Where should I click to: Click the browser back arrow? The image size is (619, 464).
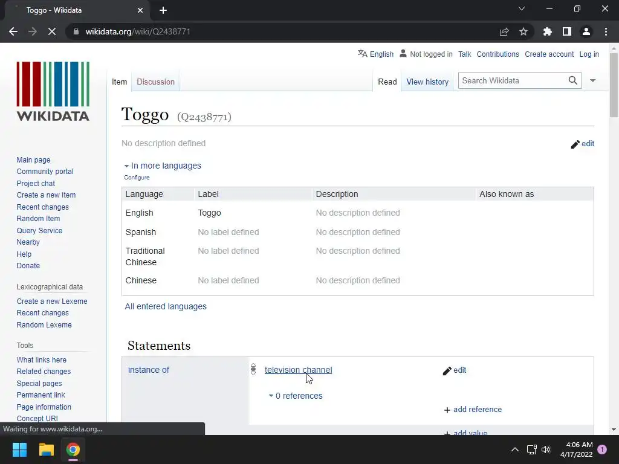pyautogui.click(x=13, y=31)
